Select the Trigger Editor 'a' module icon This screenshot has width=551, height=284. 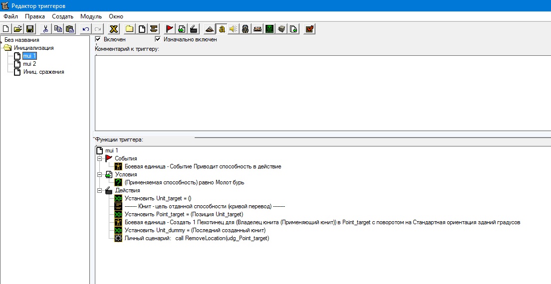point(222,29)
